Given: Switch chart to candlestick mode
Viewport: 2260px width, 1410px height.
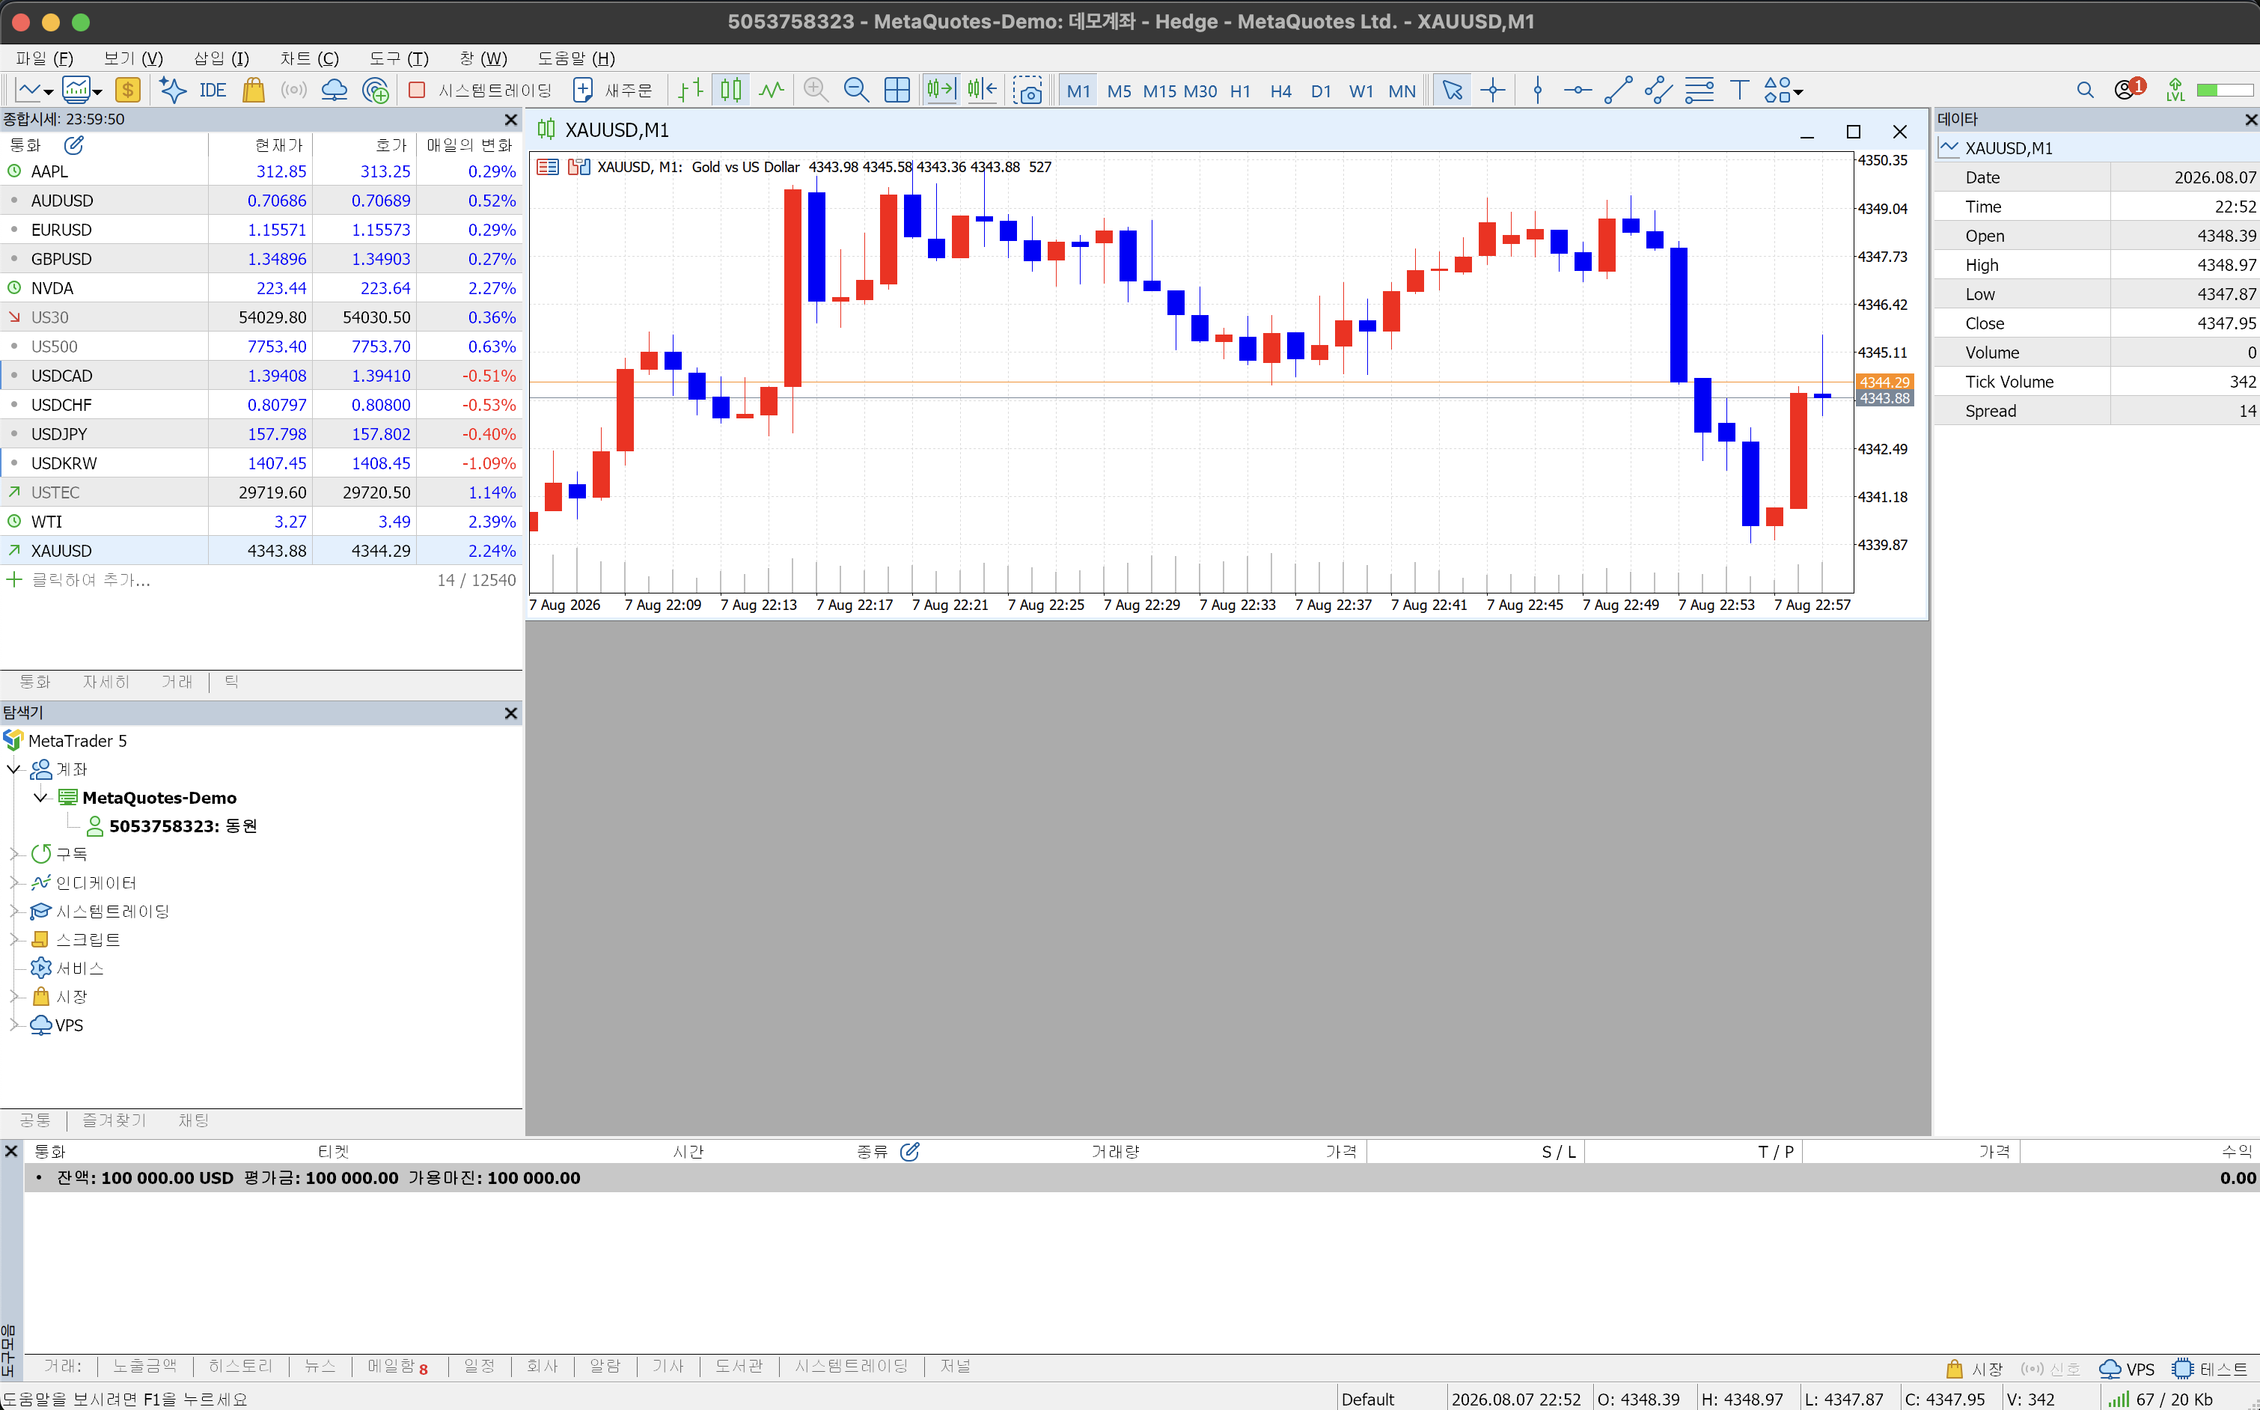Looking at the screenshot, I should 731,91.
